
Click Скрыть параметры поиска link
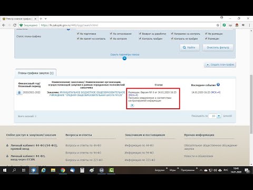[x=125, y=54]
